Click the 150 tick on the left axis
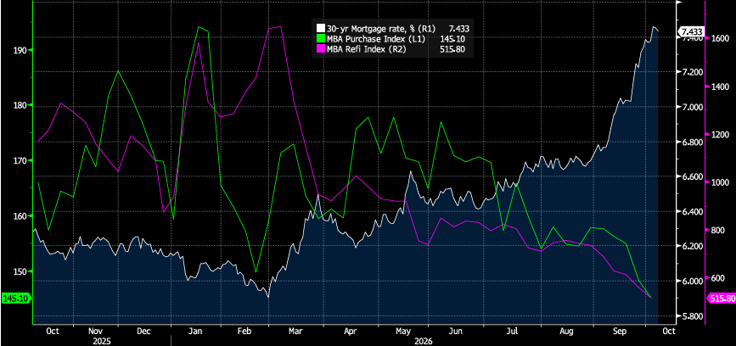Viewport: 736px width, 346px height. coord(20,271)
